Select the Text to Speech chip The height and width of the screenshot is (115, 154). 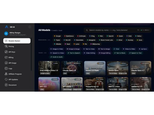pos(74,53)
